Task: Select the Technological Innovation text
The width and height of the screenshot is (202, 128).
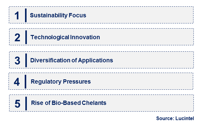Action: coord(65,37)
